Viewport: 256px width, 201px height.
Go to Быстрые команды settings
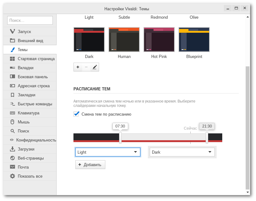tap(30, 104)
